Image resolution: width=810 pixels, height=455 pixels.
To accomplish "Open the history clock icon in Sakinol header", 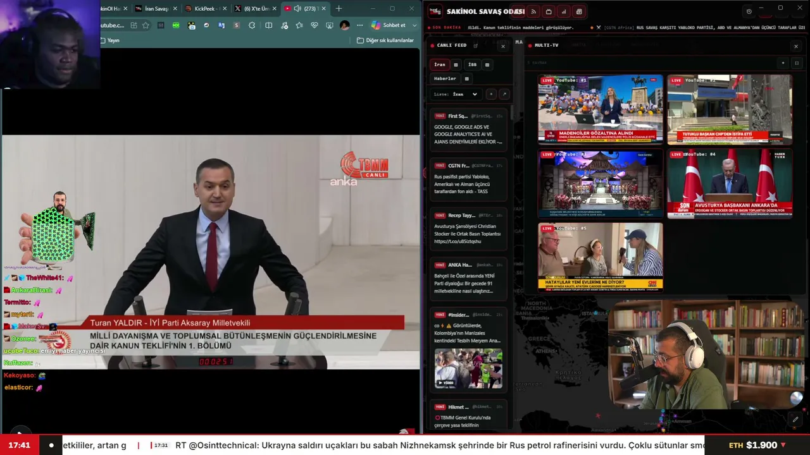I will coord(749,11).
